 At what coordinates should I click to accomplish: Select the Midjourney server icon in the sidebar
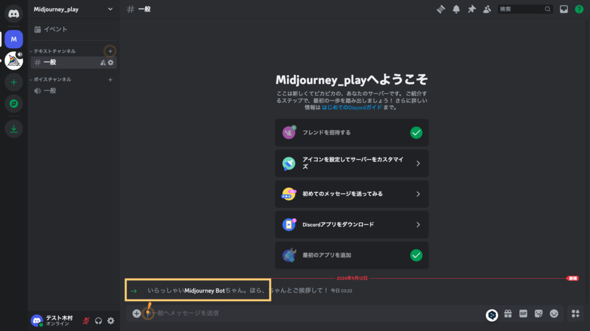(13, 59)
